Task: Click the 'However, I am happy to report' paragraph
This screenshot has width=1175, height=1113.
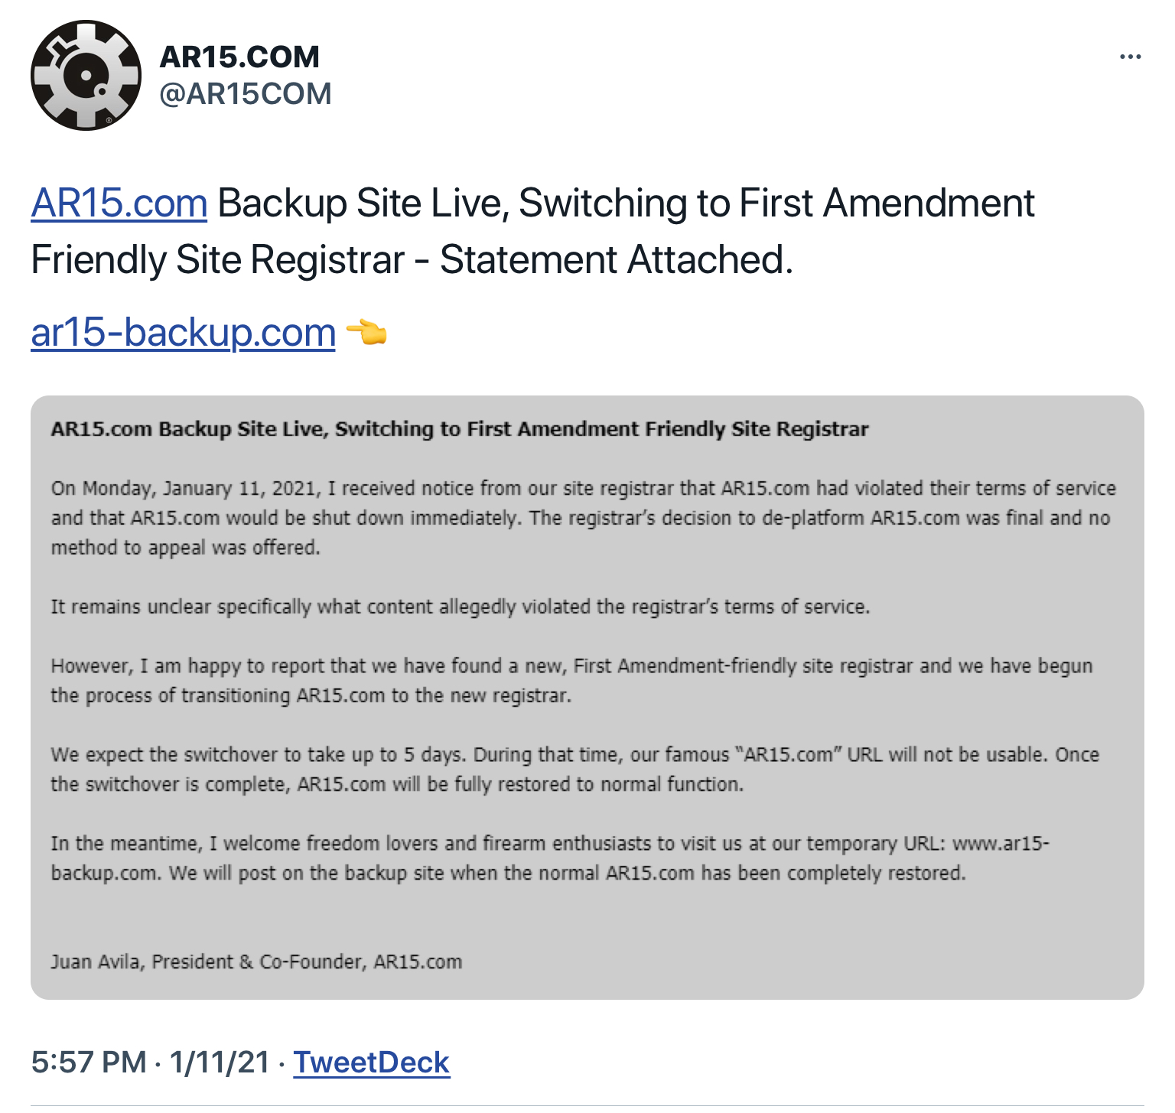Action: [572, 681]
